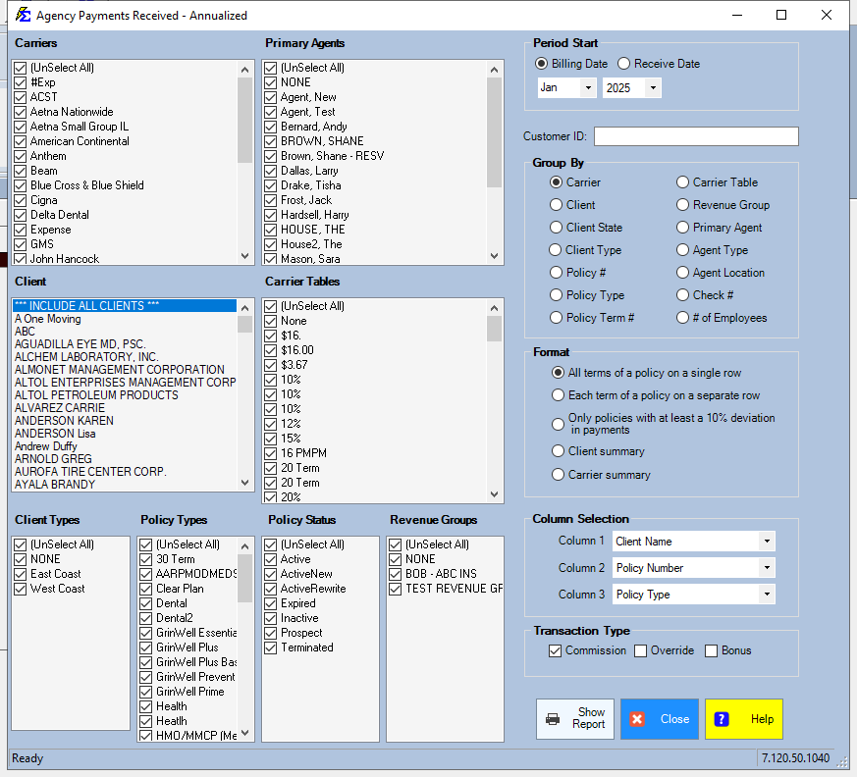Group by Primary Agent option
The width and height of the screenshot is (857, 777).
coord(683,228)
